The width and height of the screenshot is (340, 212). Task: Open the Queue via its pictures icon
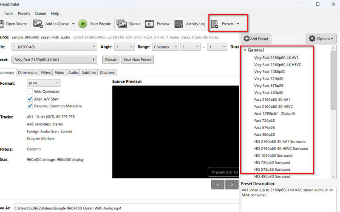pyautogui.click(x=122, y=24)
